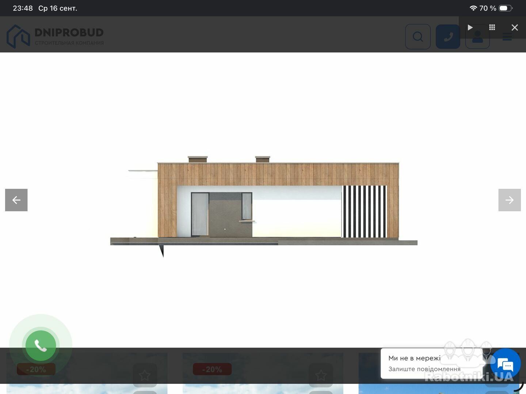
Task: Open the user account icon
Action: [x=477, y=37]
